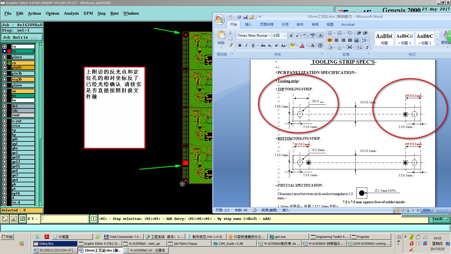This screenshot has height=254, width=451.
Task: Toggle the 'ss' layer checkbox
Action: pyautogui.click(x=5, y=91)
